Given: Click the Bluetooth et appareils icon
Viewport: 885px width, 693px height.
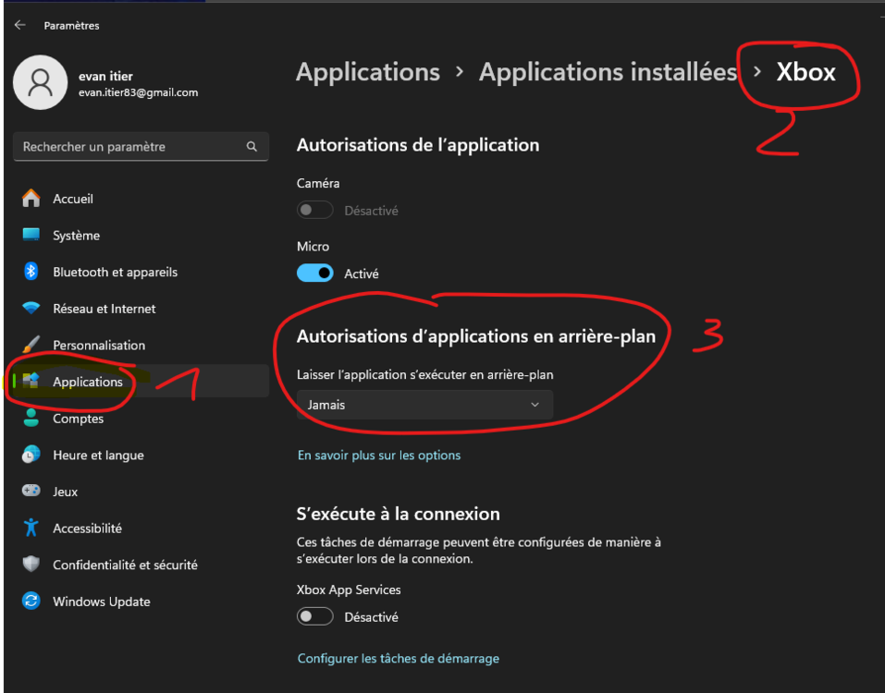Looking at the screenshot, I should point(31,272).
